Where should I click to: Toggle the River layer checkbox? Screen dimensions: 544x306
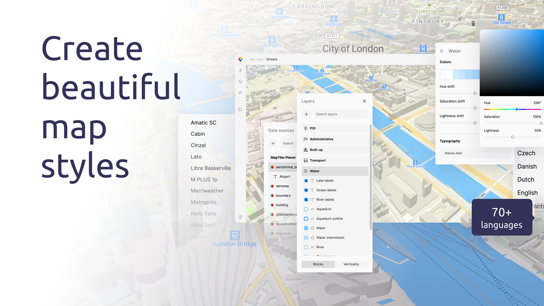306,247
